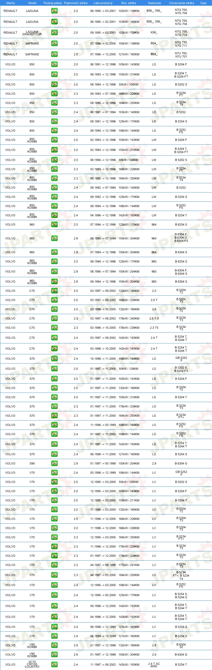Click the 100kW / 136KM power cell

click(129, 43)
